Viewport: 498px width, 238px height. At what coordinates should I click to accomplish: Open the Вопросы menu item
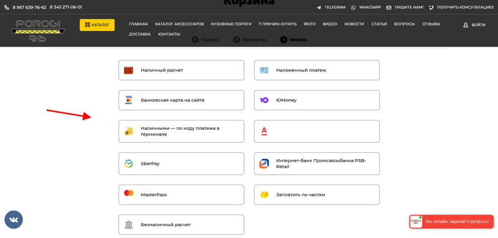[404, 24]
